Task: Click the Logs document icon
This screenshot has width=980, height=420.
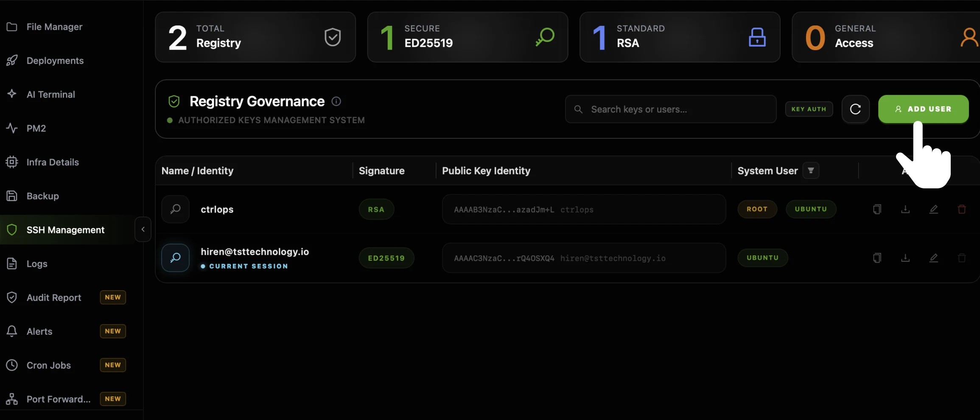Action: (12, 264)
